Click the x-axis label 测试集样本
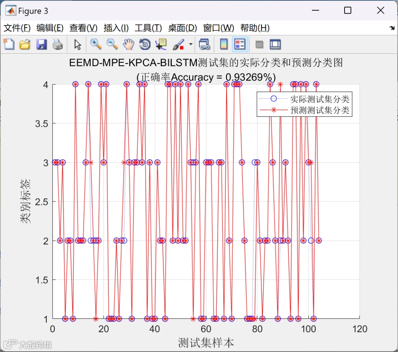 point(206,343)
